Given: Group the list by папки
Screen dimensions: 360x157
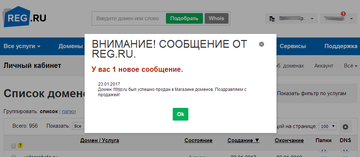Looking at the screenshot, I should 69,111.
